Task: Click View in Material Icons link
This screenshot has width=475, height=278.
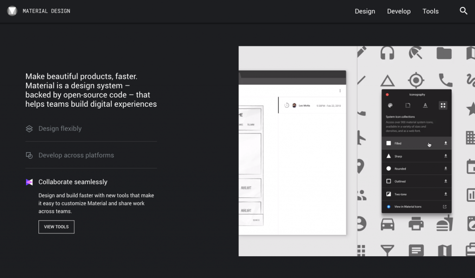Action: (x=408, y=207)
